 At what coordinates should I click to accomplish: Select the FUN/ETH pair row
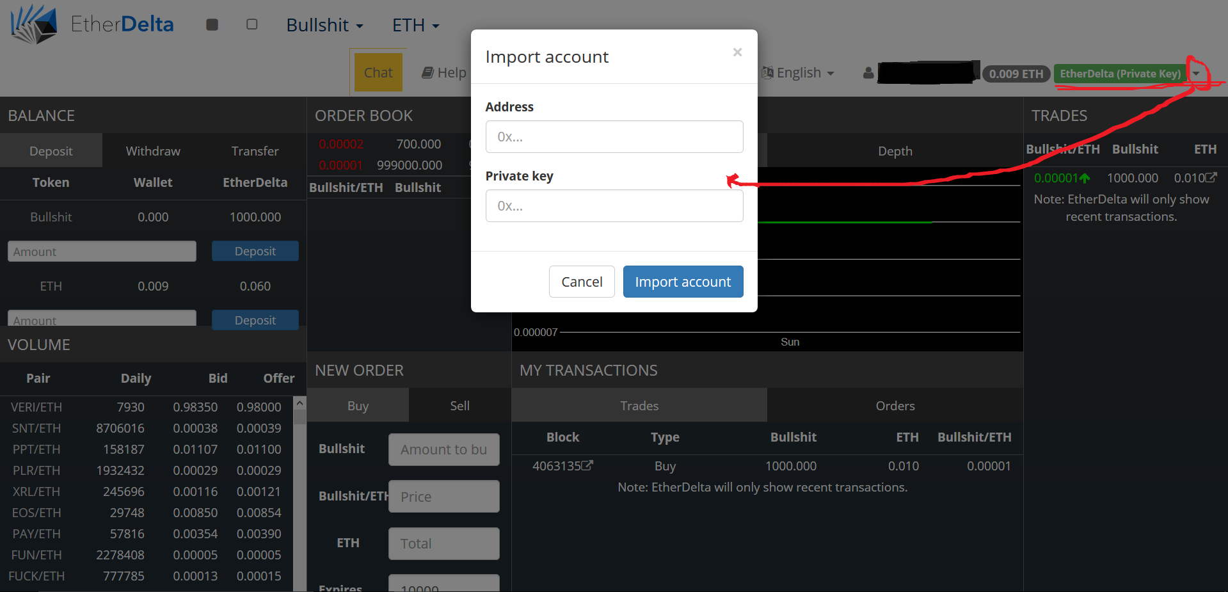tap(147, 555)
